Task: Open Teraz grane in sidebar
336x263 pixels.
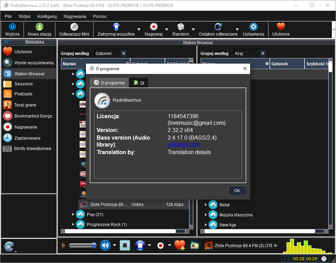Action: tap(29, 105)
